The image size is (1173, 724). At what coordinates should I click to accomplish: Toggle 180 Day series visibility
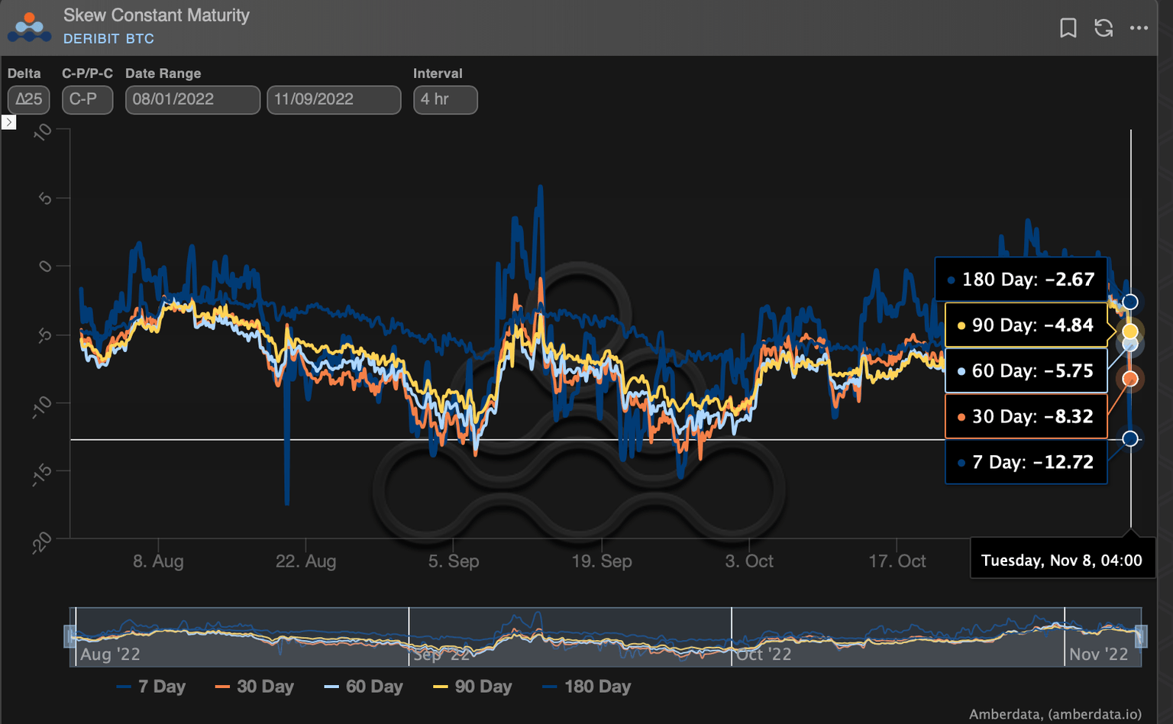586,687
